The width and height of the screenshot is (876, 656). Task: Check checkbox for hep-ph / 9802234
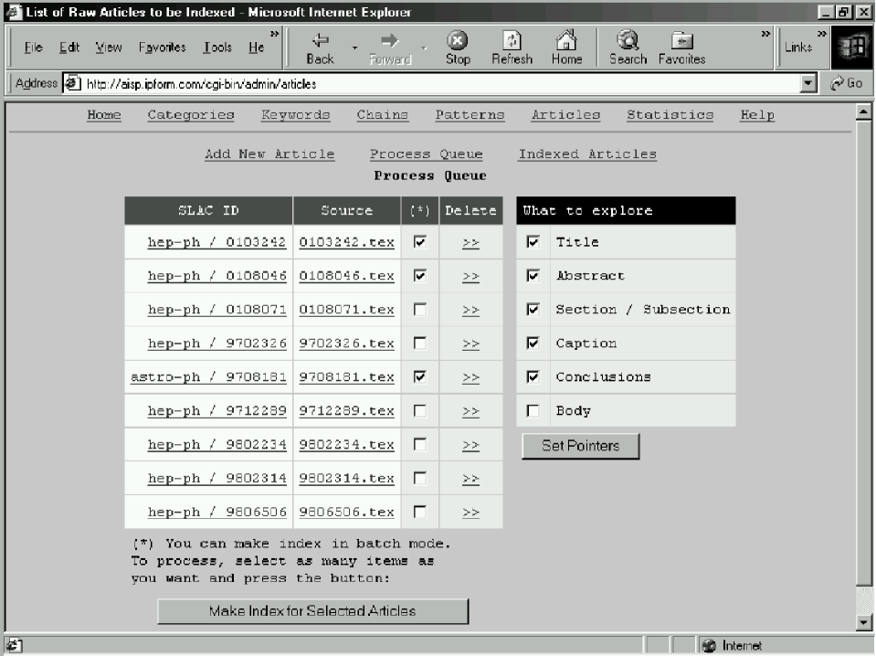coord(420,444)
